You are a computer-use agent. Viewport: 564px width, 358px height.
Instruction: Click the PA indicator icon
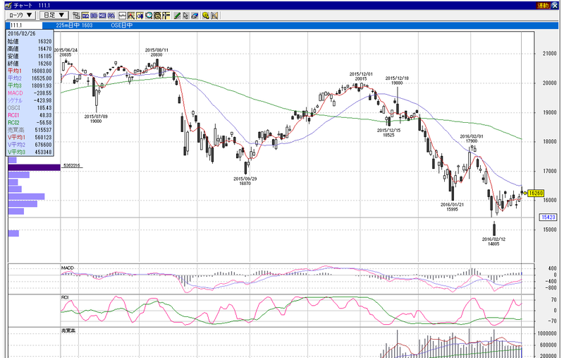[x=111, y=16]
